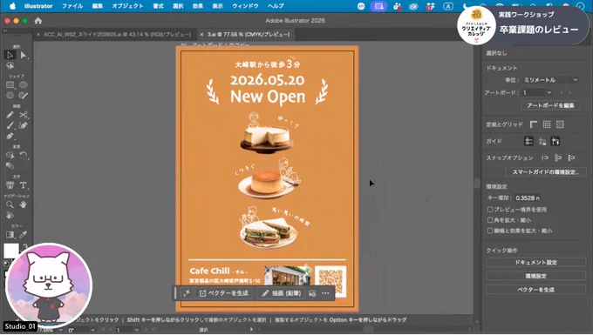Click the white fill color swatch
Screen dimensions: 593x335
coord(11,251)
